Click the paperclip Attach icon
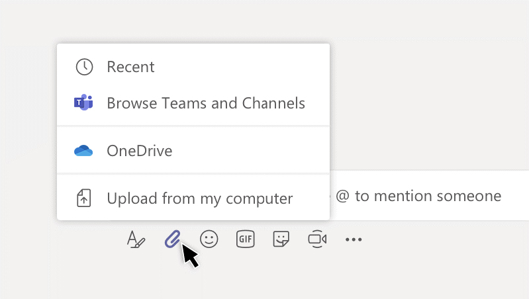The height and width of the screenshot is (299, 529). (x=172, y=239)
